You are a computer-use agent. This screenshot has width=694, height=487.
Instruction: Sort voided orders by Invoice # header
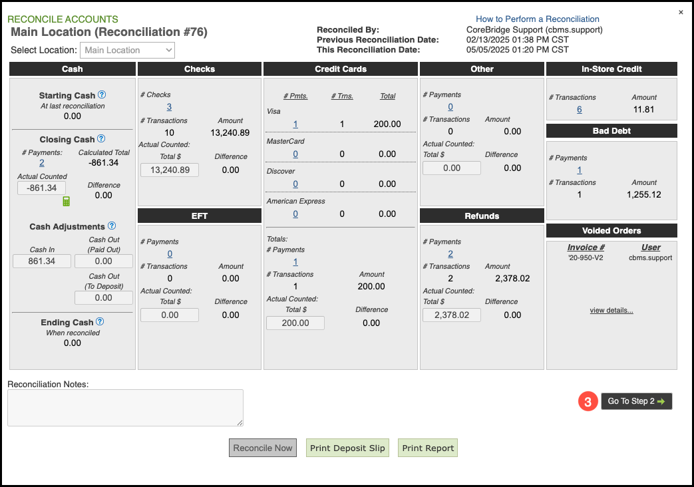(586, 247)
